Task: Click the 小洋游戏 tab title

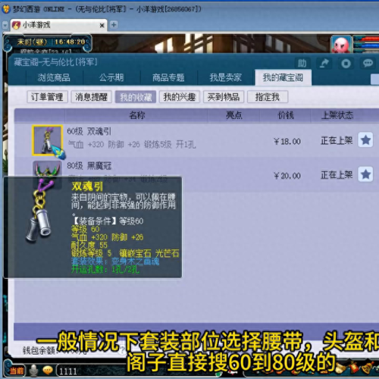Action: (36, 25)
